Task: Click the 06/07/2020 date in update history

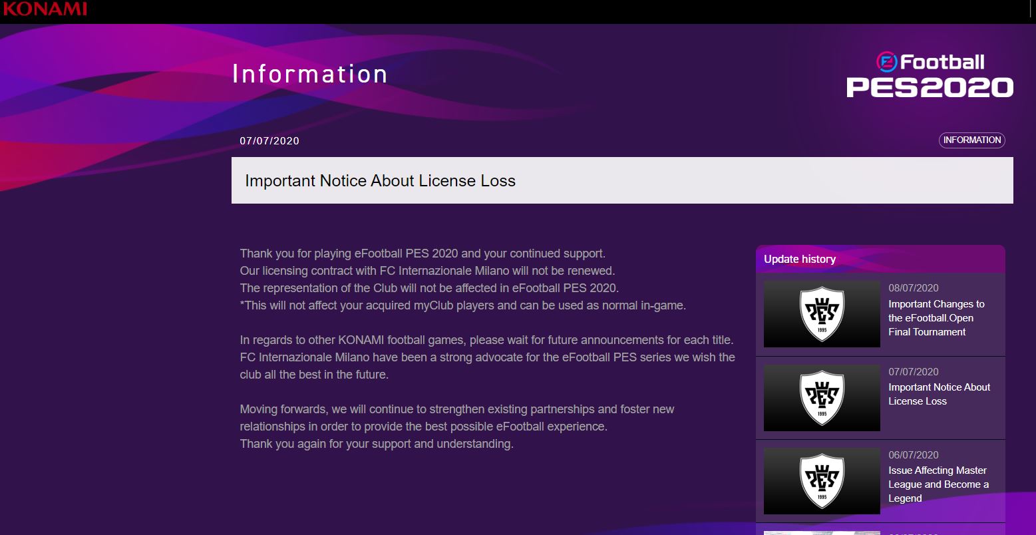Action: pyautogui.click(x=914, y=455)
